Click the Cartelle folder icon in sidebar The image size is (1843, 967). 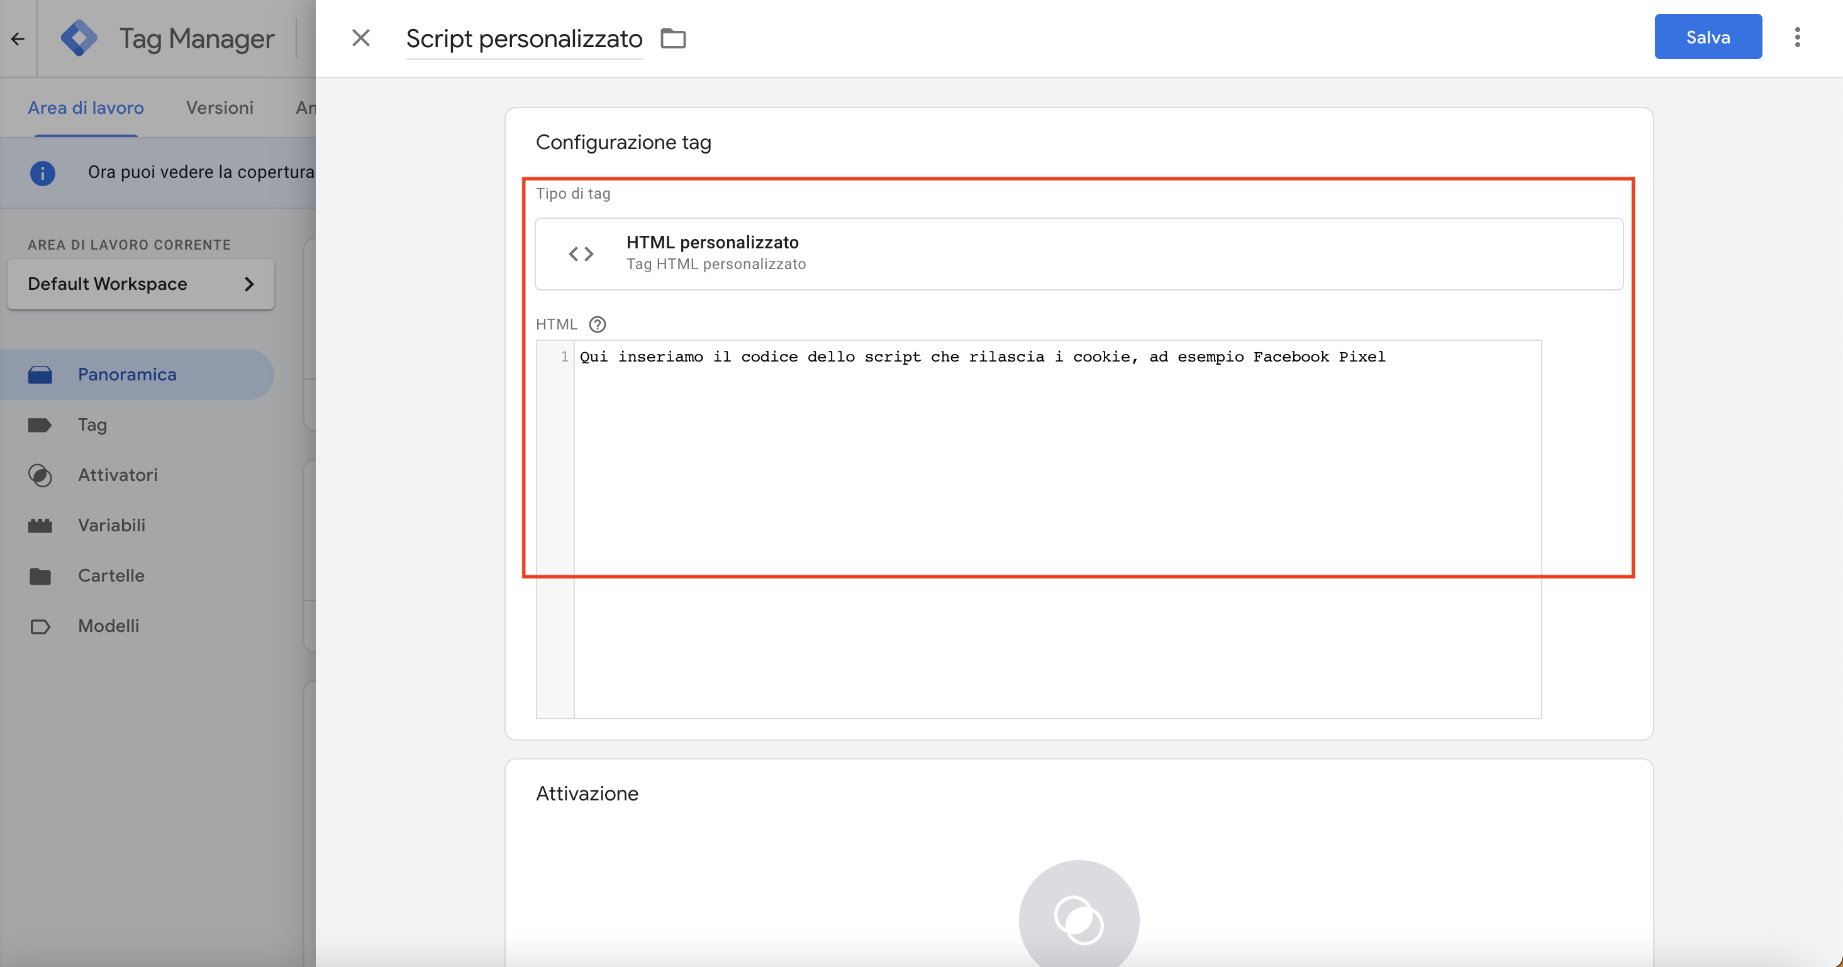click(x=40, y=577)
